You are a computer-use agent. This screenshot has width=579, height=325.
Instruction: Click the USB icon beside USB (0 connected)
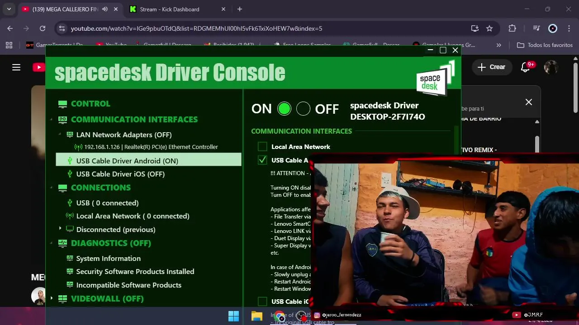tap(70, 203)
